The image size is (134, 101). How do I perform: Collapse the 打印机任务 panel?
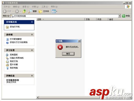pyautogui.click(x=32, y=22)
